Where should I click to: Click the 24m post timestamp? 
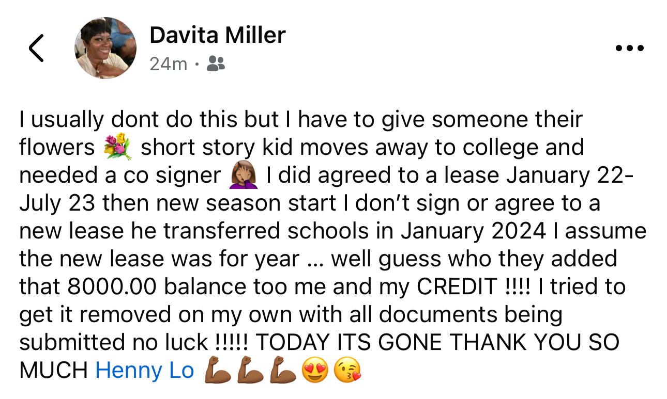click(168, 64)
